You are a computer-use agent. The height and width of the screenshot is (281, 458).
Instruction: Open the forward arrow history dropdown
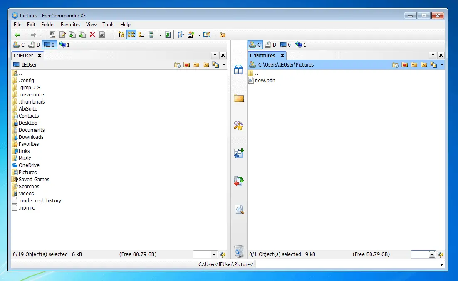pos(42,35)
